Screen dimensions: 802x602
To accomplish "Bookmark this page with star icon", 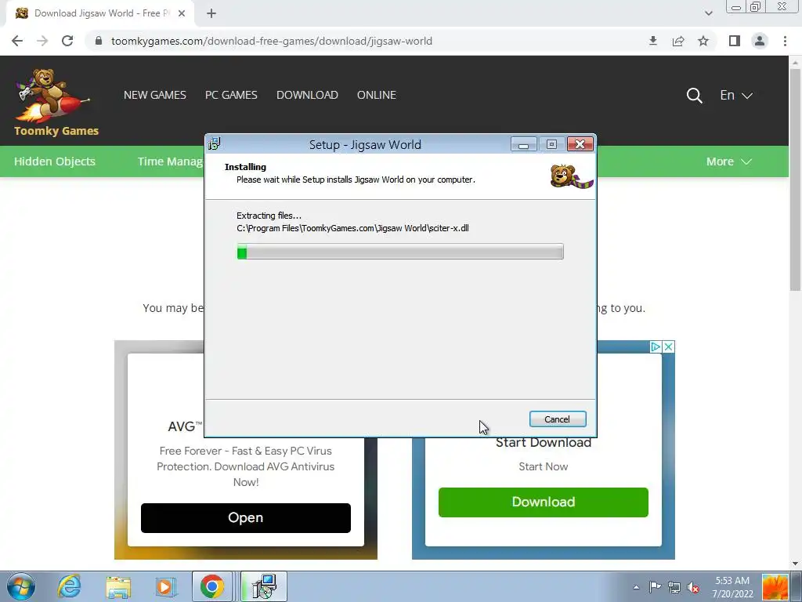I will 703,41.
